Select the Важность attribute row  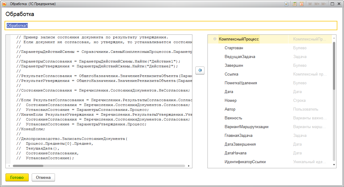[x=270, y=118]
